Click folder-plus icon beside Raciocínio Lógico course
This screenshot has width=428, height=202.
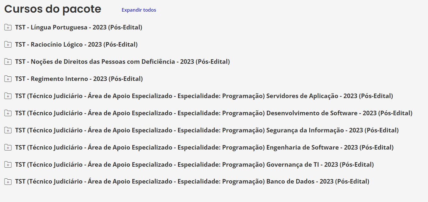(8, 45)
